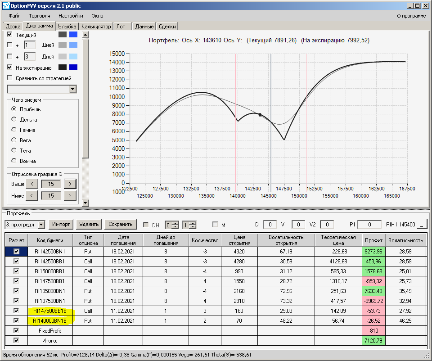Screen dimensions: 432x361
Task: Decrease the Выше percentage with left arrow
Action: click(32, 184)
